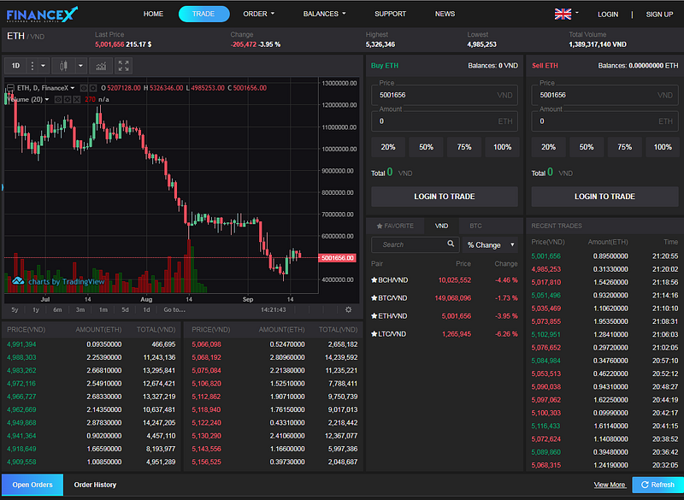Image resolution: width=684 pixels, height=500 pixels.
Task: Show the Order History tab
Action: click(x=95, y=485)
